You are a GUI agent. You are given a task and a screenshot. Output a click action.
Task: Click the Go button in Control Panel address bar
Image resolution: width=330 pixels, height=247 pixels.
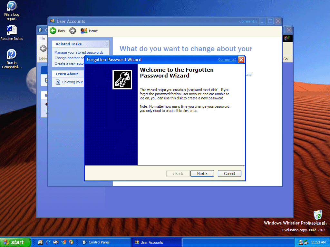(x=286, y=59)
